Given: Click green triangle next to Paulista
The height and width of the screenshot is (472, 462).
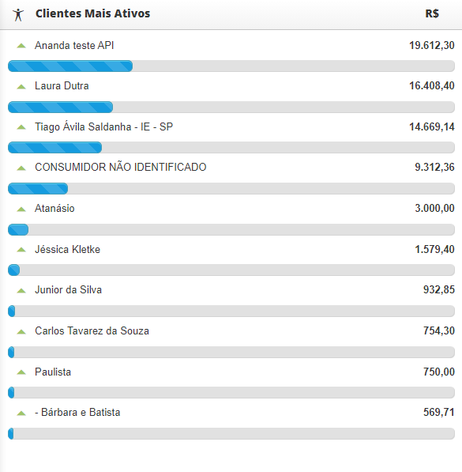Looking at the screenshot, I should point(21,372).
